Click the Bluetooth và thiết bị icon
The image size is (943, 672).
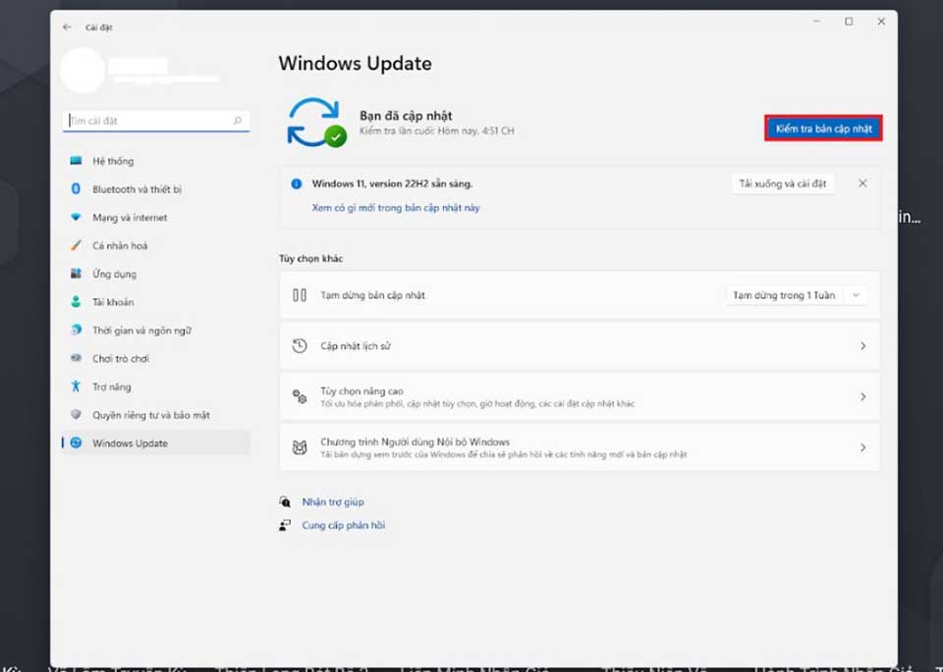[x=76, y=189]
